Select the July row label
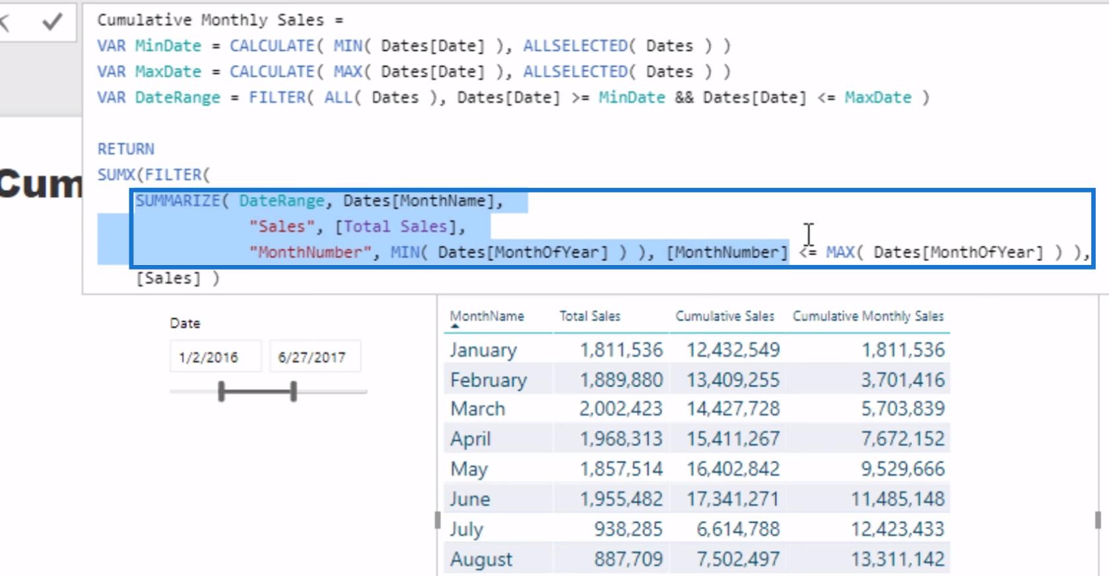The height and width of the screenshot is (576, 1109). [467, 529]
